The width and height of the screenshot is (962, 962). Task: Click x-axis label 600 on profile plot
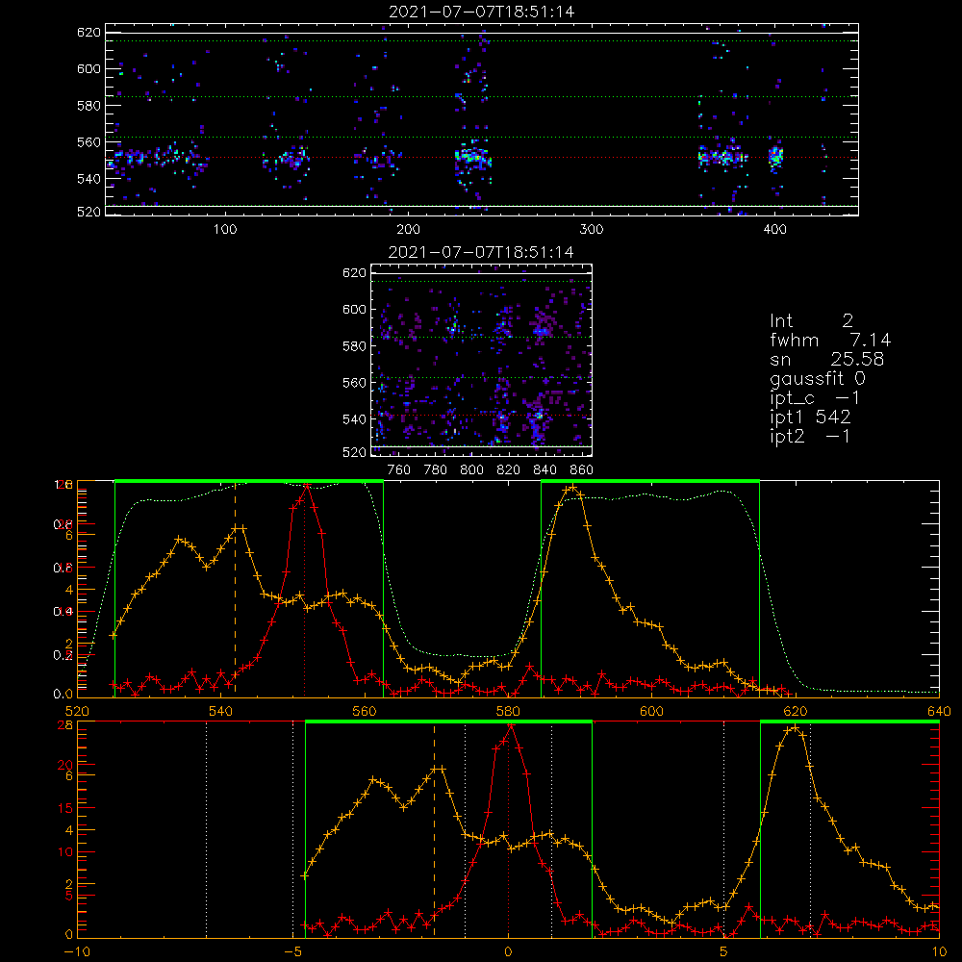tap(651, 711)
